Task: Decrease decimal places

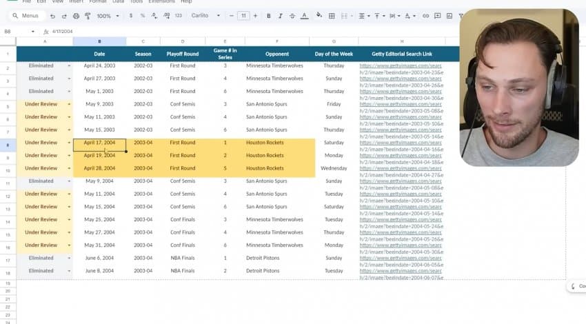Action: pyautogui.click(x=154, y=16)
